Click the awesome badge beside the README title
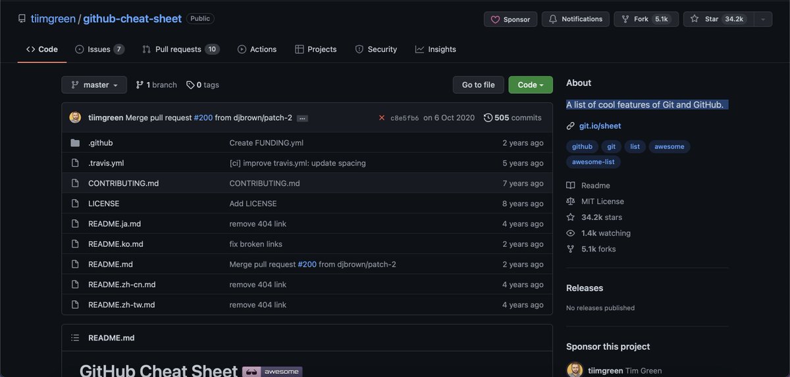This screenshot has height=377, width=790. tap(272, 372)
